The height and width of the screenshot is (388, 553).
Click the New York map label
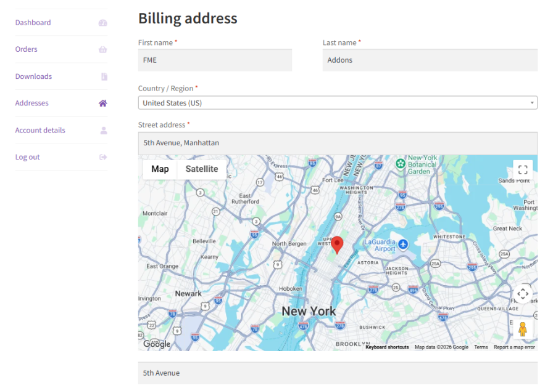(309, 311)
